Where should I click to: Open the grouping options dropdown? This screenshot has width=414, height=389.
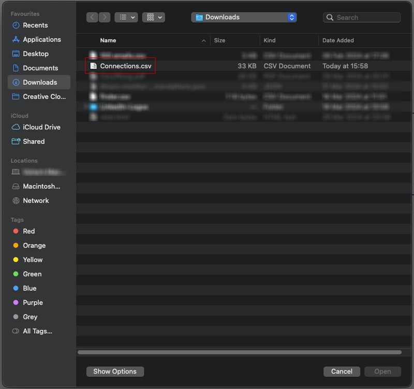point(153,17)
